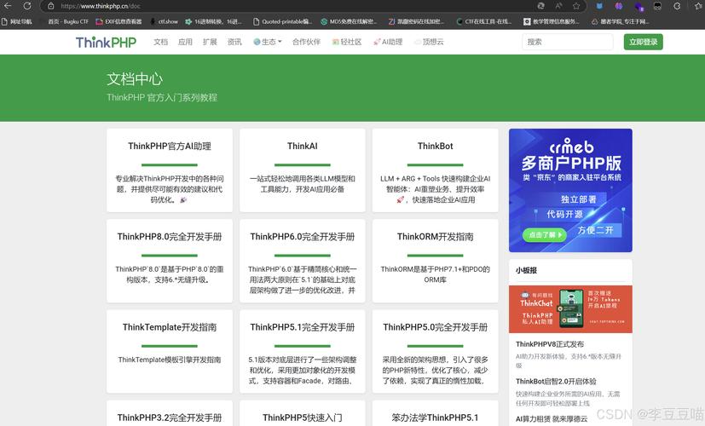Click the favorite star in the address bar
The image size is (705, 426).
pos(576,6)
